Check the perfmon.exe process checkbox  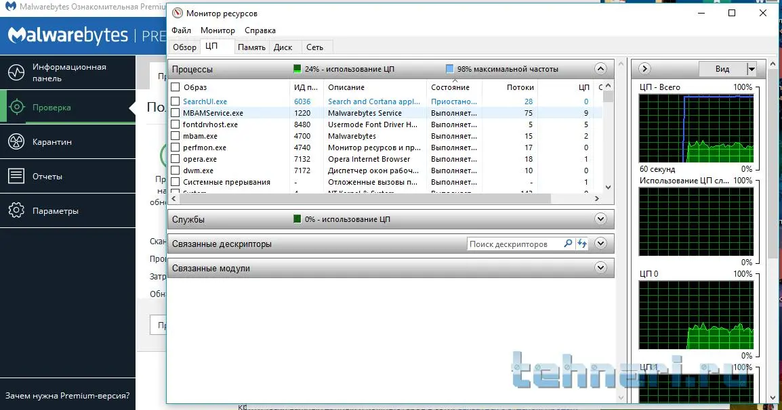click(x=175, y=147)
